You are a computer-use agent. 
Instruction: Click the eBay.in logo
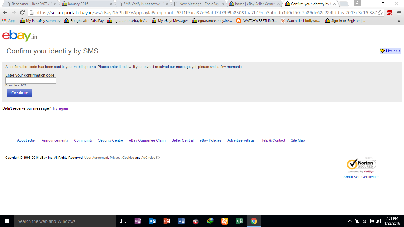coord(20,35)
